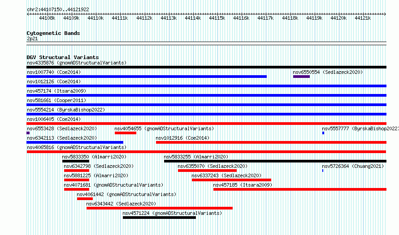Screen dimensions: 399x235
Task: Open nsv6337243 (Sedlazeck2020) variant label
Action: pos(226,175)
